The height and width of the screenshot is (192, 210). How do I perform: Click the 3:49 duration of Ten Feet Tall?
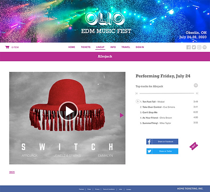tap(196, 102)
